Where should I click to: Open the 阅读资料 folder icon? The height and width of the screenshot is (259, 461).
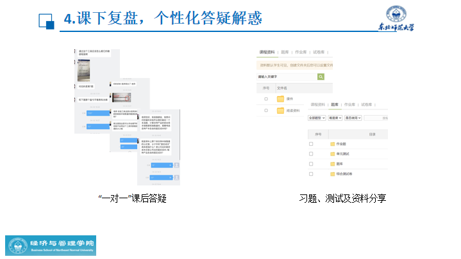[280, 111]
